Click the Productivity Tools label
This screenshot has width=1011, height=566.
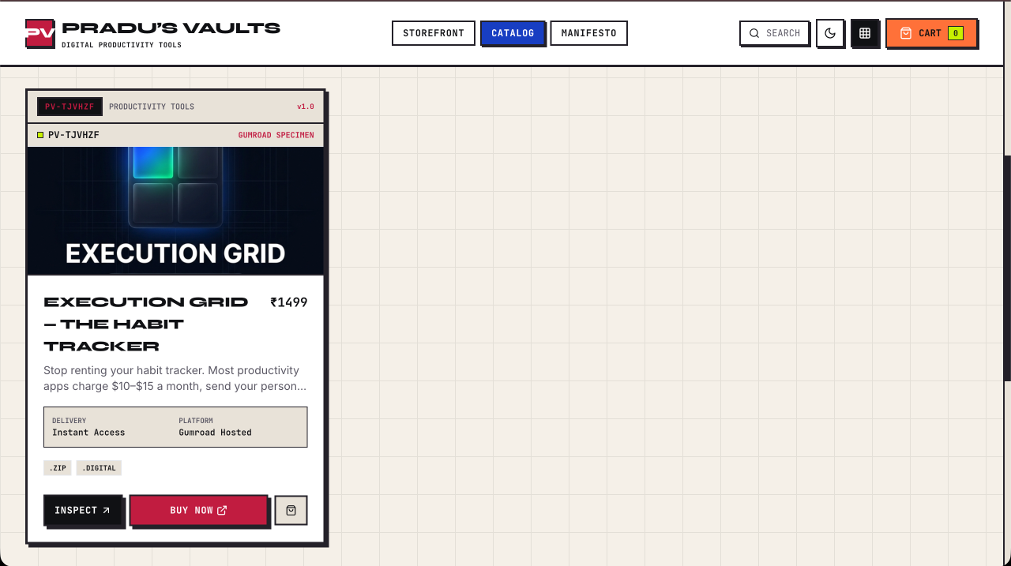(x=152, y=107)
